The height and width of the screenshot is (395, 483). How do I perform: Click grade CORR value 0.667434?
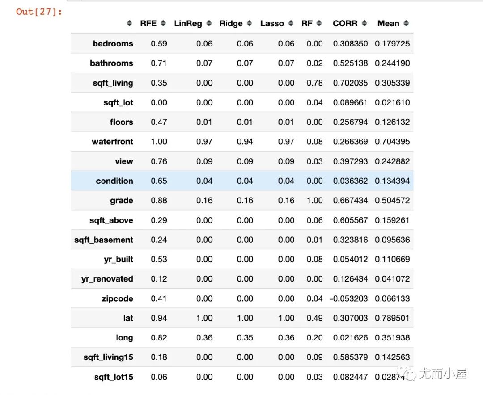coord(350,201)
